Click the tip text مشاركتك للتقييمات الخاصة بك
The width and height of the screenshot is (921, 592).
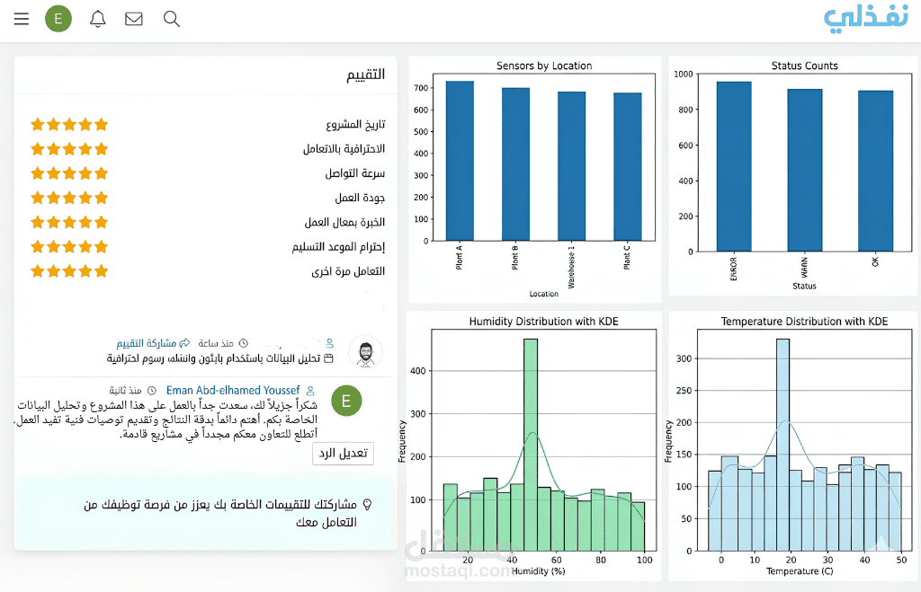coord(220,513)
